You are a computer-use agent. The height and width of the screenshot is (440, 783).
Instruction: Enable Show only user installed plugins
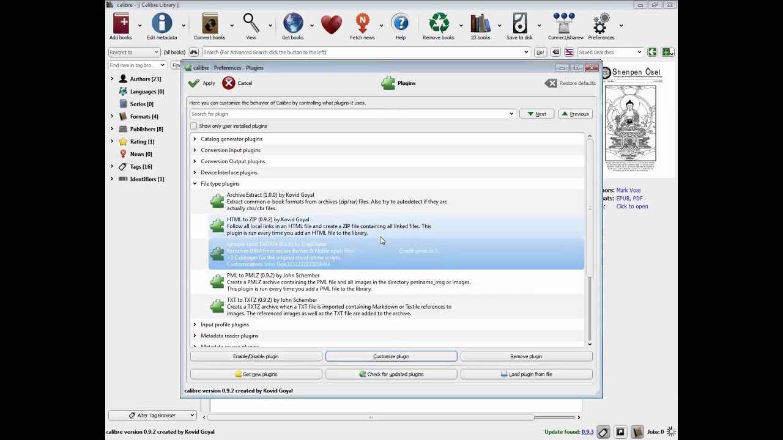click(194, 126)
